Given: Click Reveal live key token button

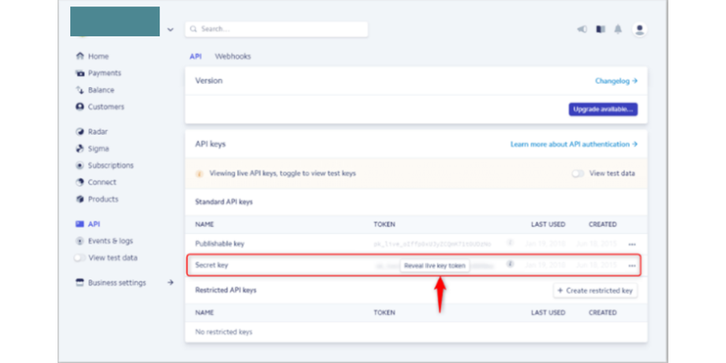Looking at the screenshot, I should 435,266.
